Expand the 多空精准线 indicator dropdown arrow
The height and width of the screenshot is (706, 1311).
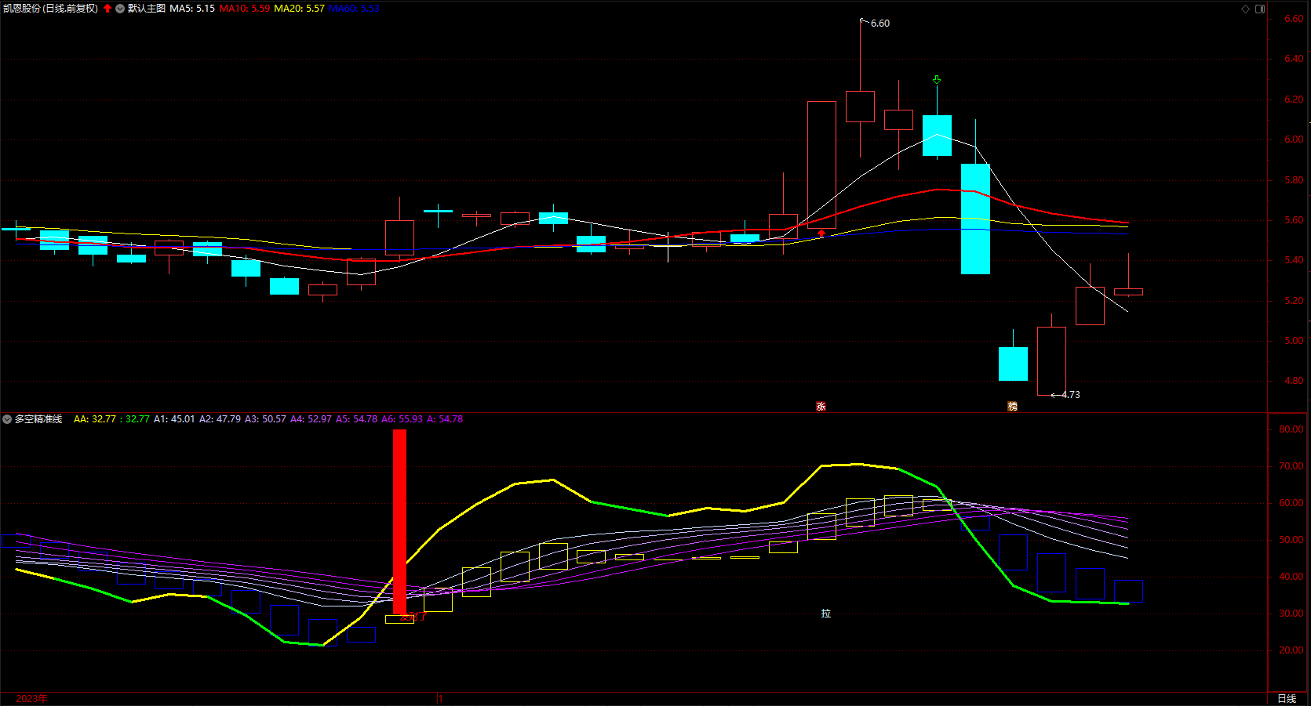(x=7, y=419)
